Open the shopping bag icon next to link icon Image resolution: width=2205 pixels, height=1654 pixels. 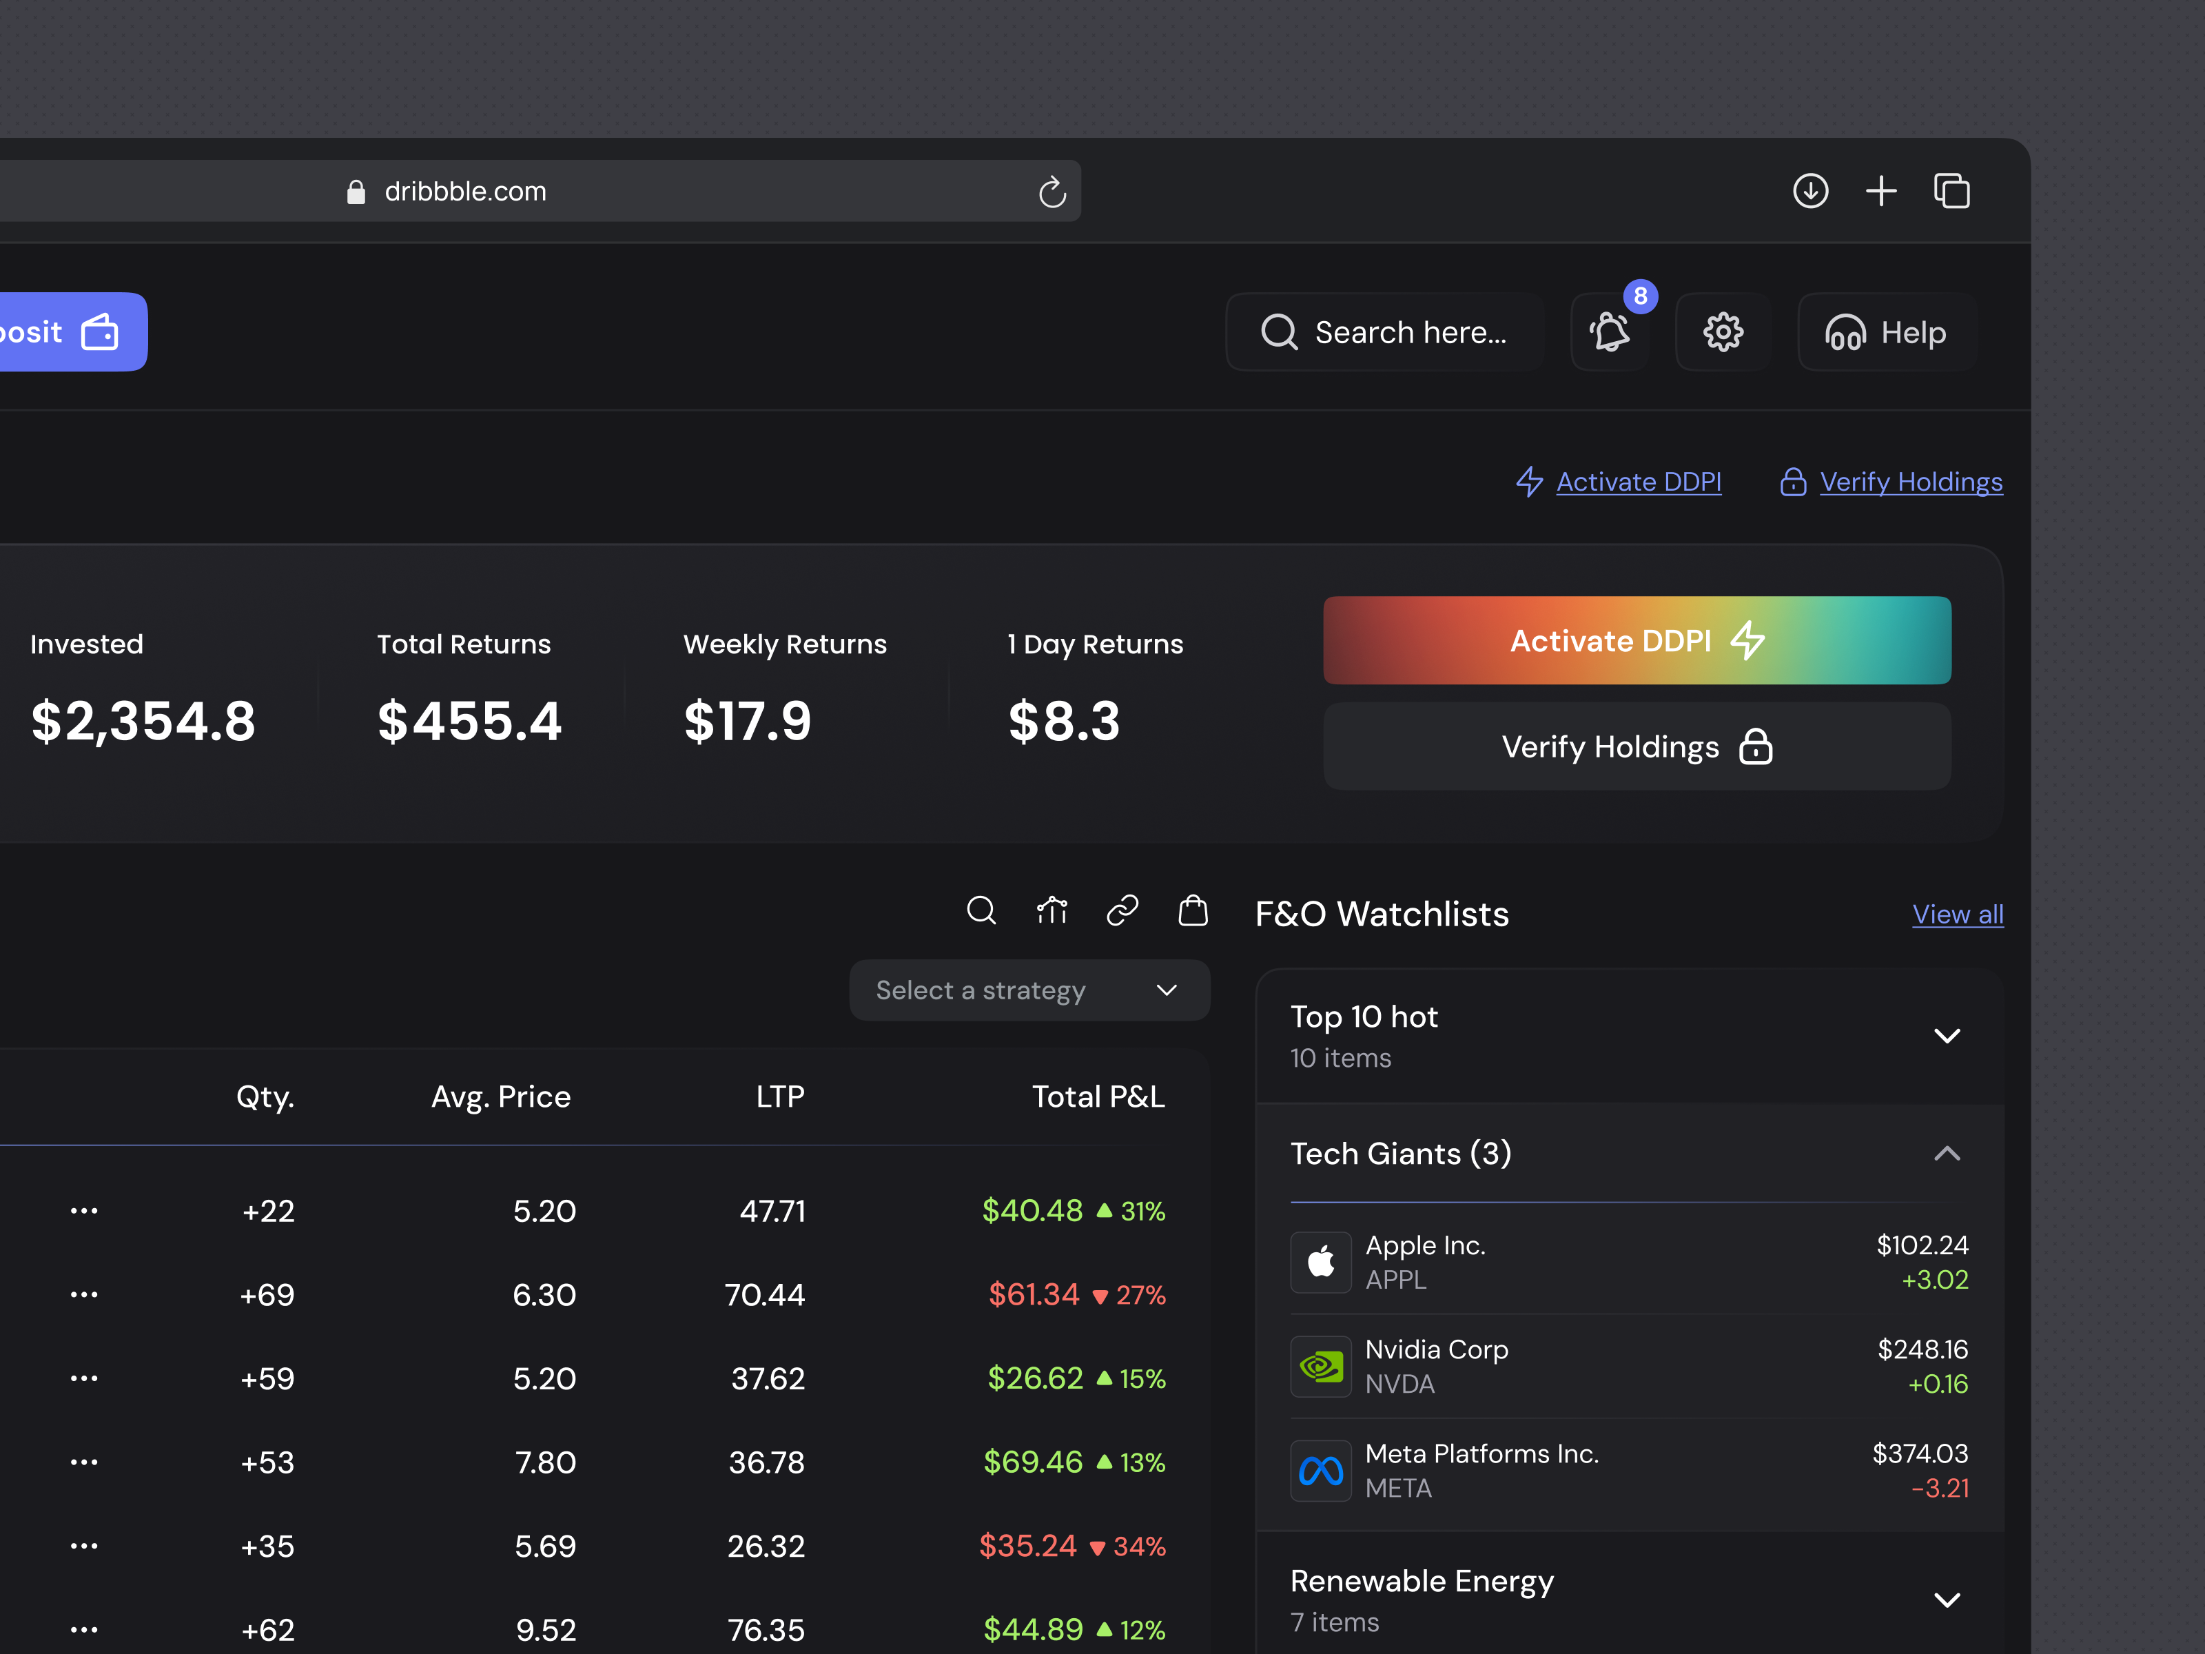pos(1192,910)
